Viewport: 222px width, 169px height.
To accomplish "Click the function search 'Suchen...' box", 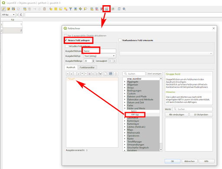I will 134,74.
